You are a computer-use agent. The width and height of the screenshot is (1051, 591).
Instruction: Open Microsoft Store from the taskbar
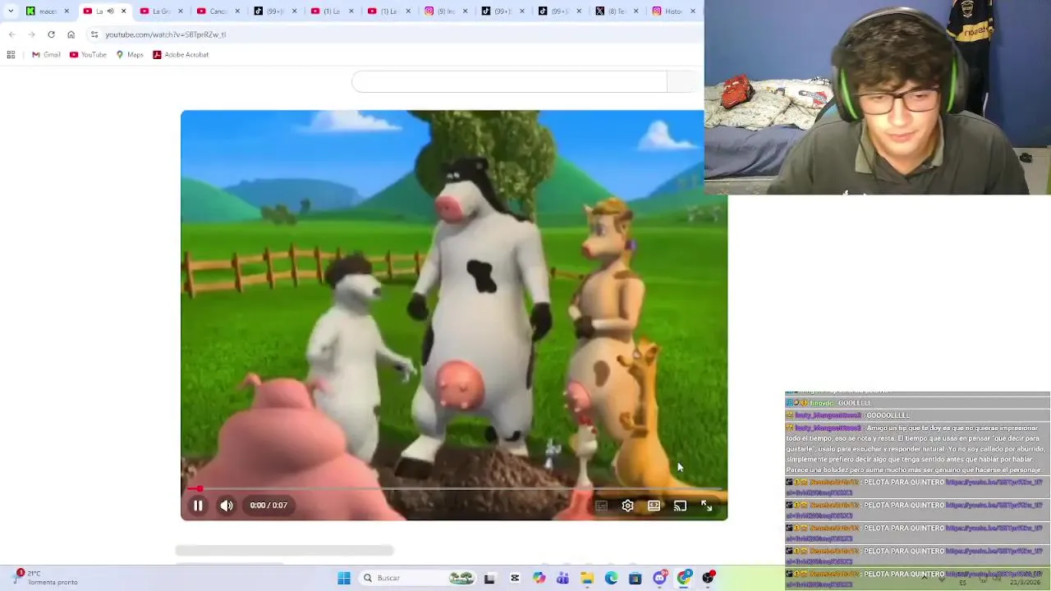pyautogui.click(x=635, y=578)
